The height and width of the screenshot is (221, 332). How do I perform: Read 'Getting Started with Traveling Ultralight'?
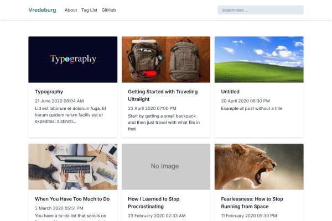tap(163, 96)
